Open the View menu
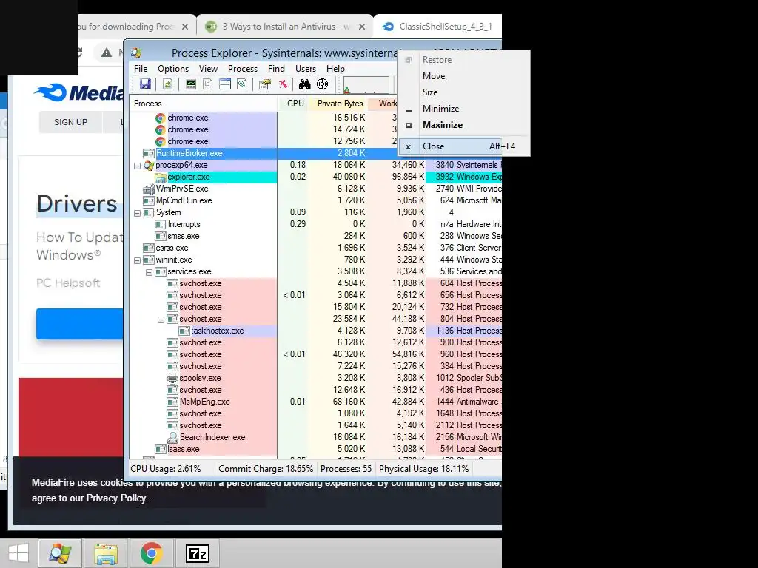 point(208,69)
